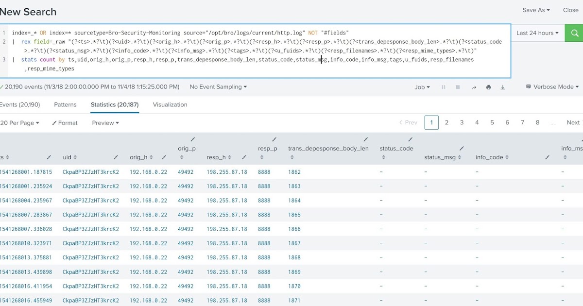Print the search results
This screenshot has height=306, width=583.
pos(488,87)
